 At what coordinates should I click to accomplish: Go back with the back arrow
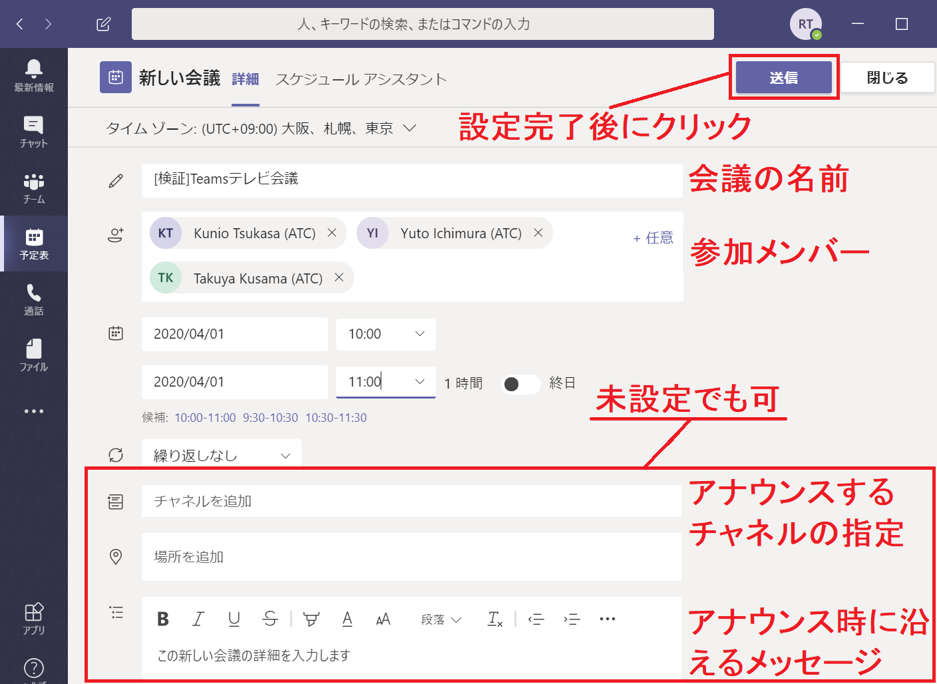tap(20, 24)
